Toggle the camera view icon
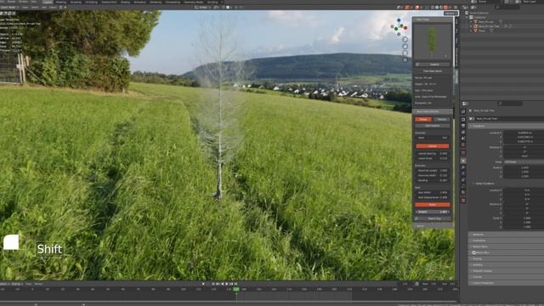 tap(405, 53)
